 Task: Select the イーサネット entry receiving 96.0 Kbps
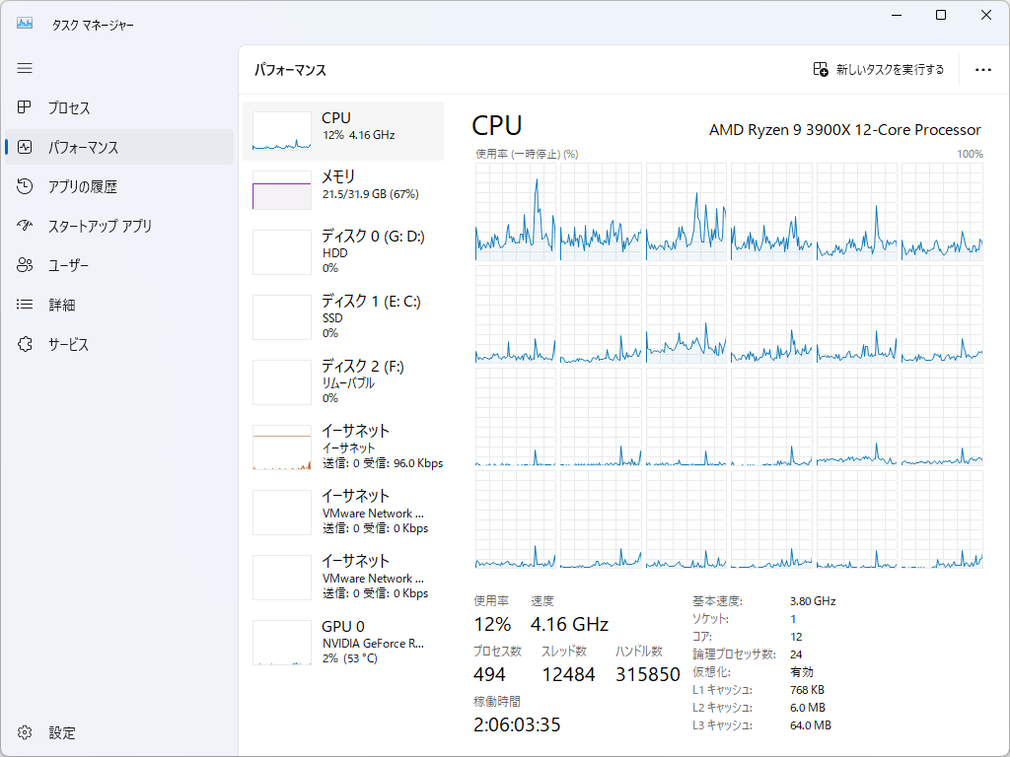pyautogui.click(x=343, y=447)
